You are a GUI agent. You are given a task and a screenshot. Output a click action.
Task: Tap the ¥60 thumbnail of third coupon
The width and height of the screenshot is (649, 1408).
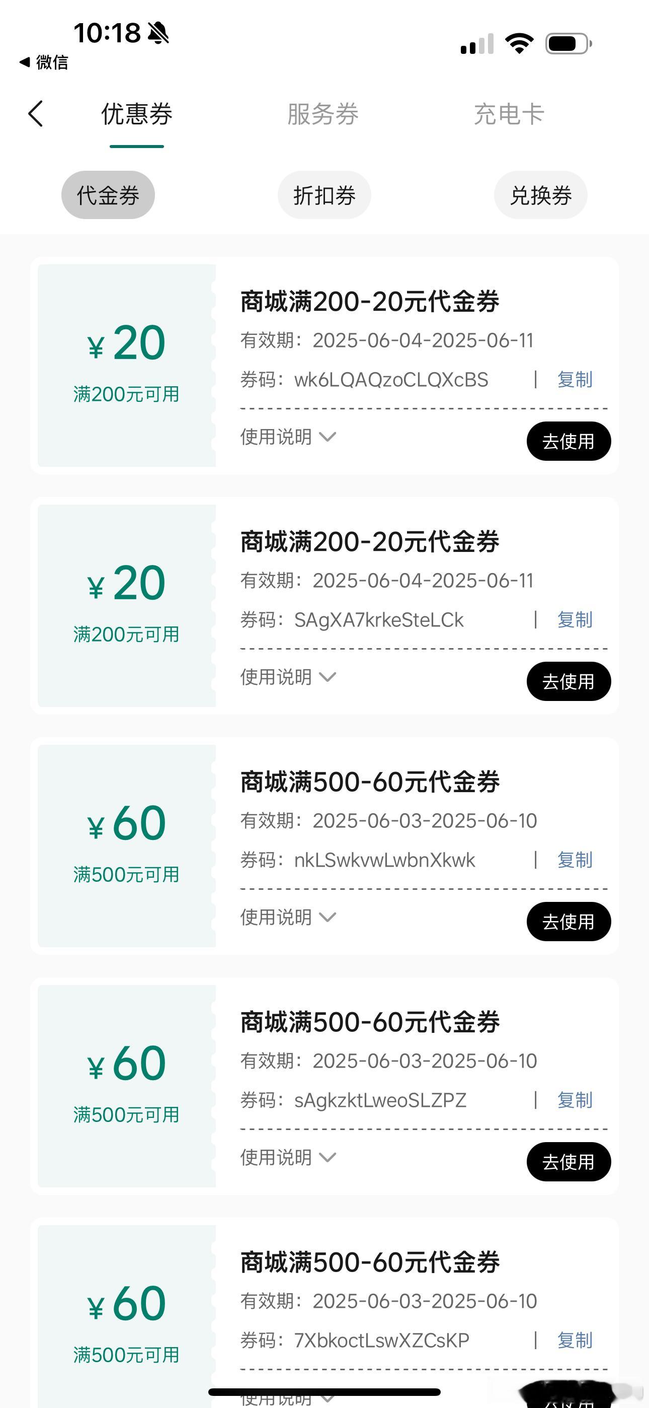tap(127, 846)
